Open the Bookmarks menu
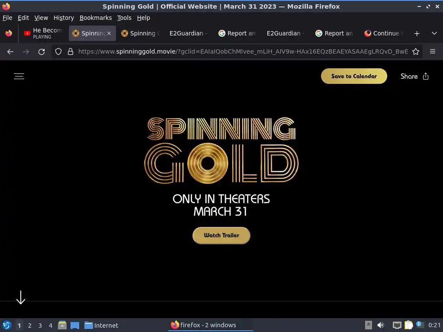 pyautogui.click(x=96, y=18)
